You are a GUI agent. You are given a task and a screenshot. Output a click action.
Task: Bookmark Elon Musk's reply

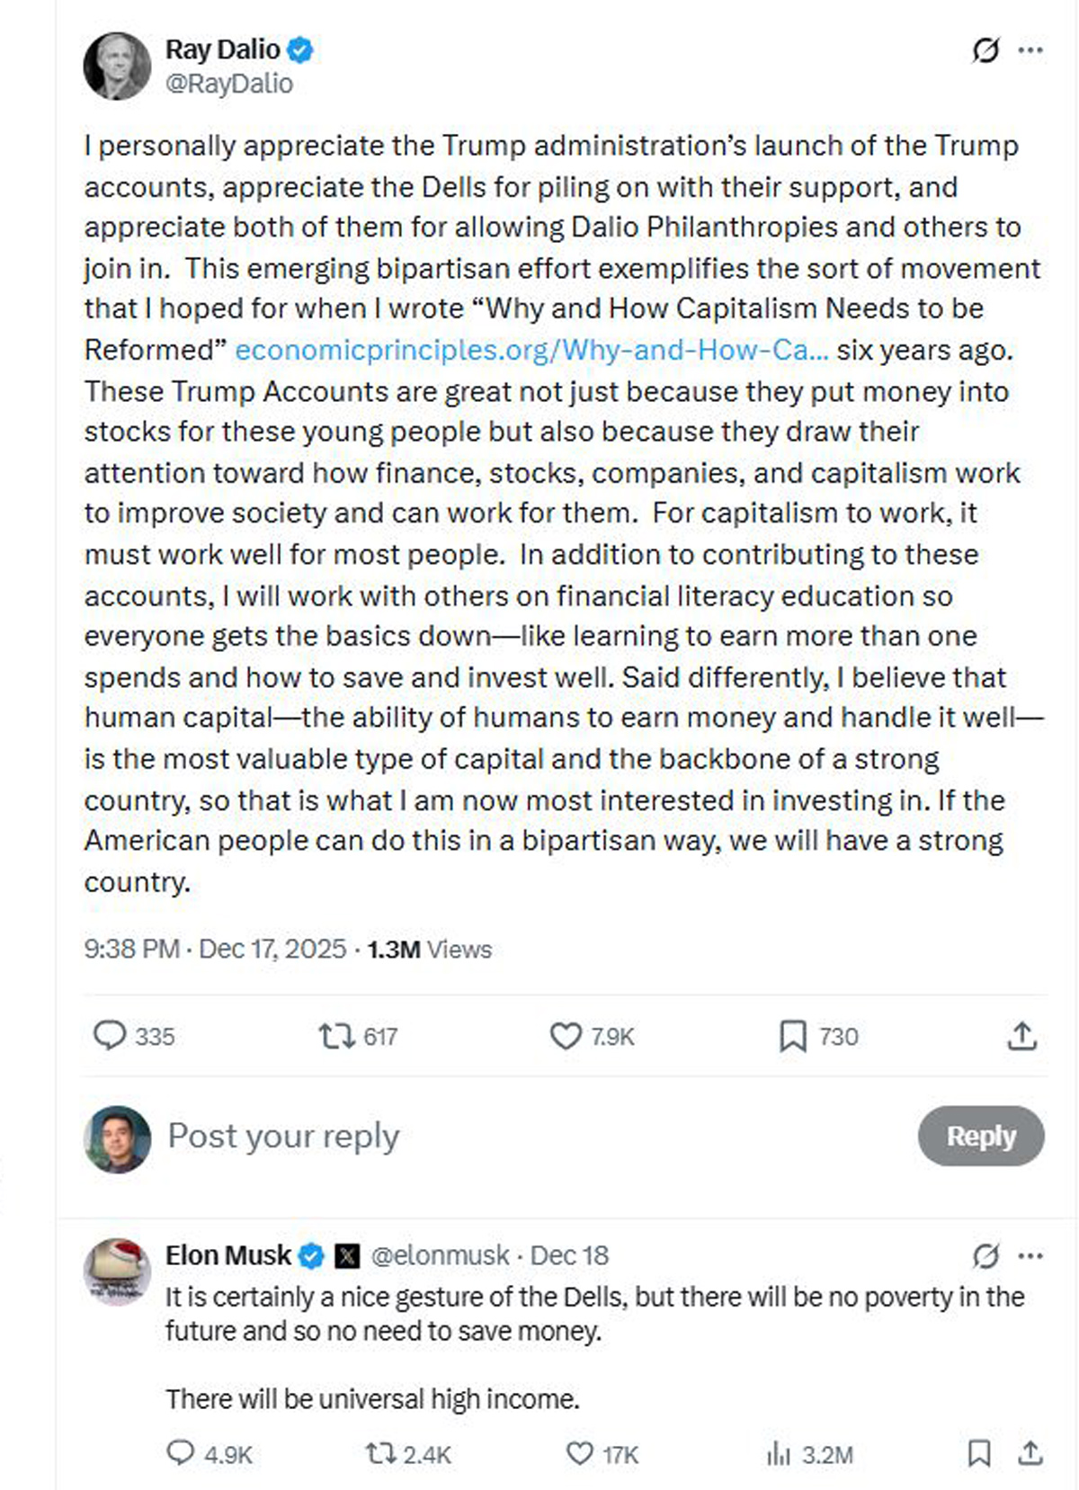point(978,1453)
